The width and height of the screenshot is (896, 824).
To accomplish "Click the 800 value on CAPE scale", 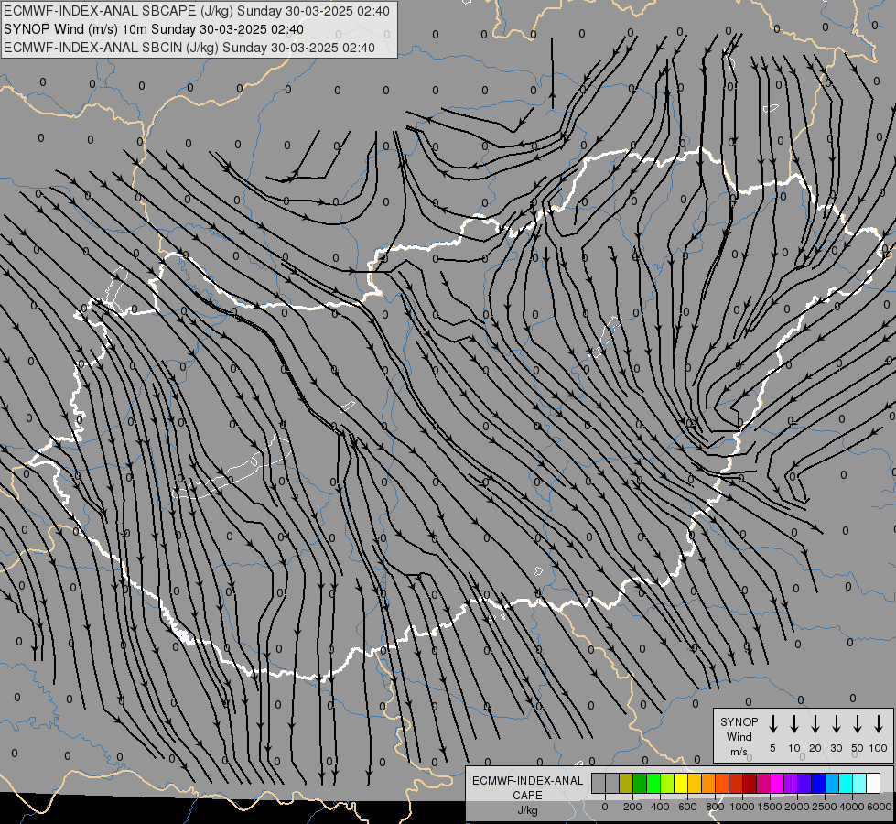I will [715, 807].
